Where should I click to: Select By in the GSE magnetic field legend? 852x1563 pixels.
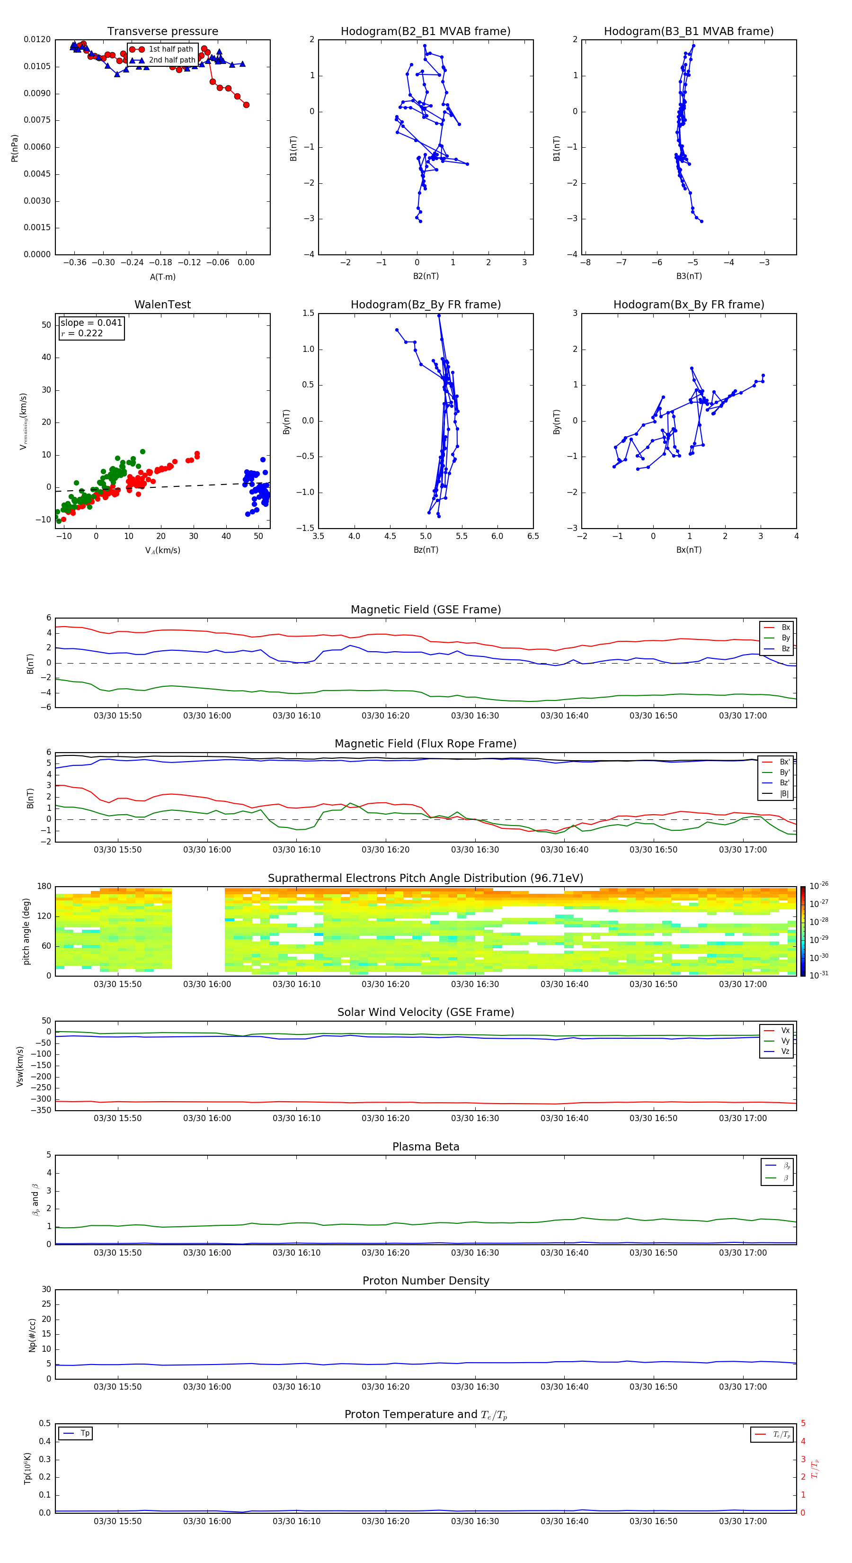(x=777, y=638)
